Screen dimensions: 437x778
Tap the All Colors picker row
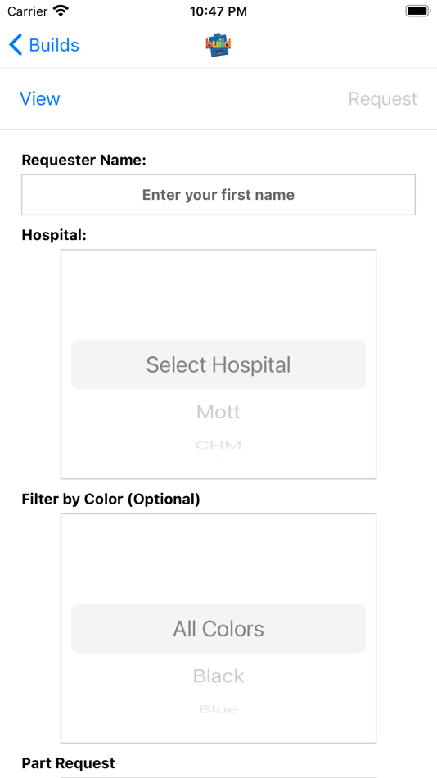pos(218,628)
